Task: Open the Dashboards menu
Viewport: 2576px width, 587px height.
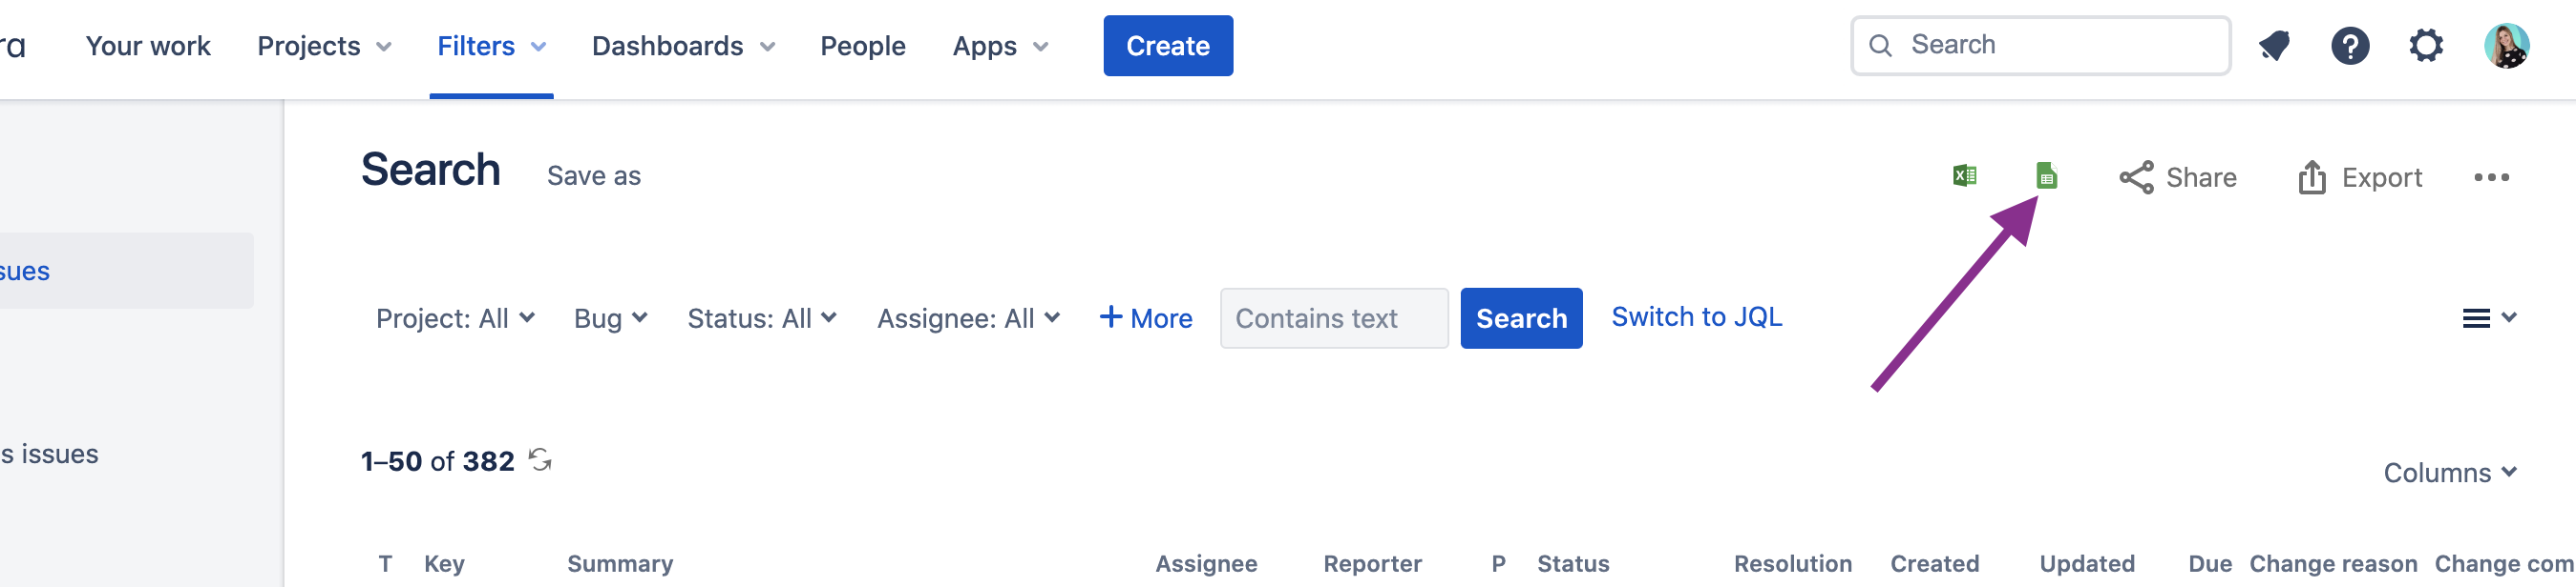Action: 680,45
